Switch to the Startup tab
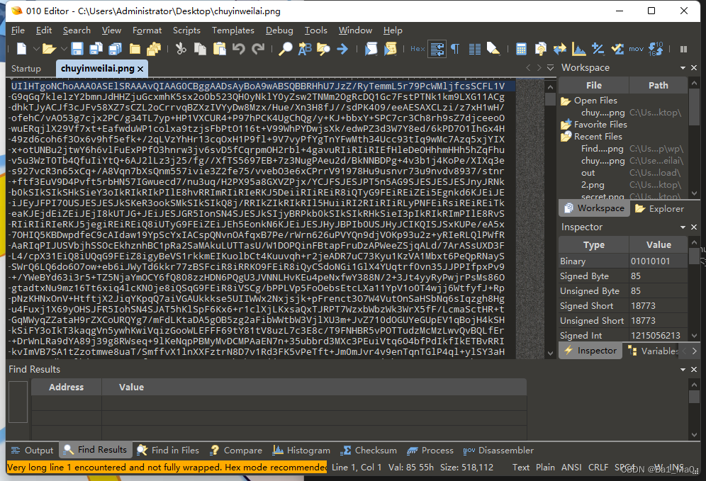Viewport: 706px width, 481px height. [x=26, y=69]
